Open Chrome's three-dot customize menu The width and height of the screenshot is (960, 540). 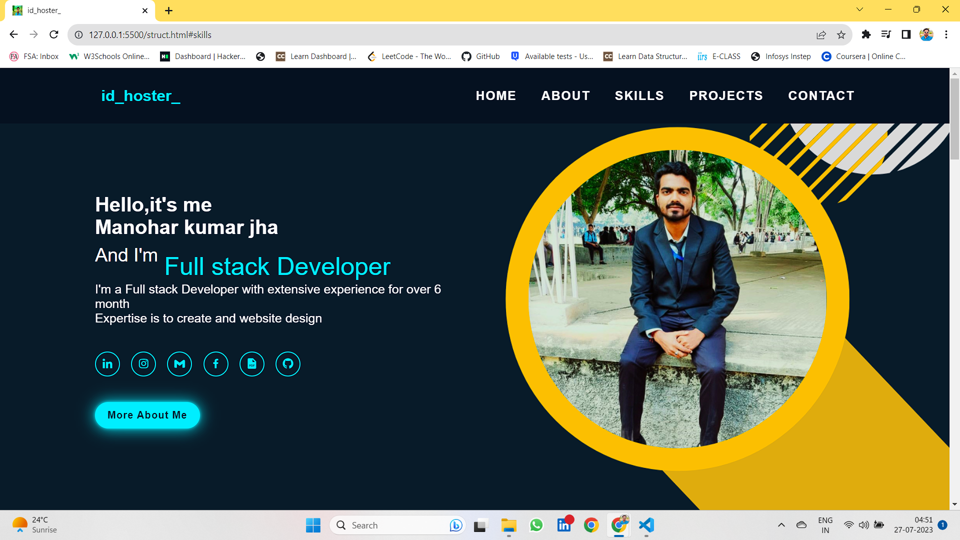click(946, 34)
